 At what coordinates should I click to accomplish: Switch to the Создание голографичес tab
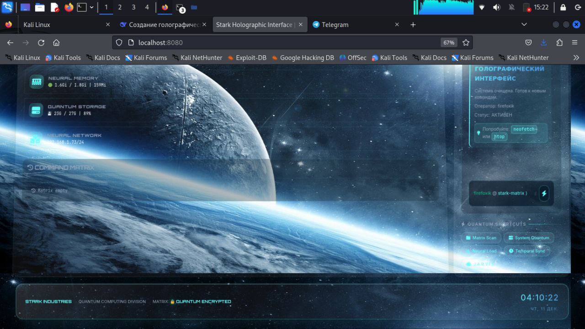pos(163,25)
